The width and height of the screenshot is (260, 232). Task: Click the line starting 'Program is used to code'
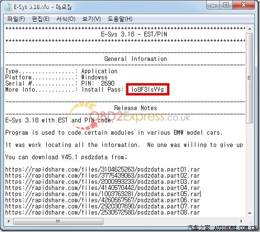(114, 132)
